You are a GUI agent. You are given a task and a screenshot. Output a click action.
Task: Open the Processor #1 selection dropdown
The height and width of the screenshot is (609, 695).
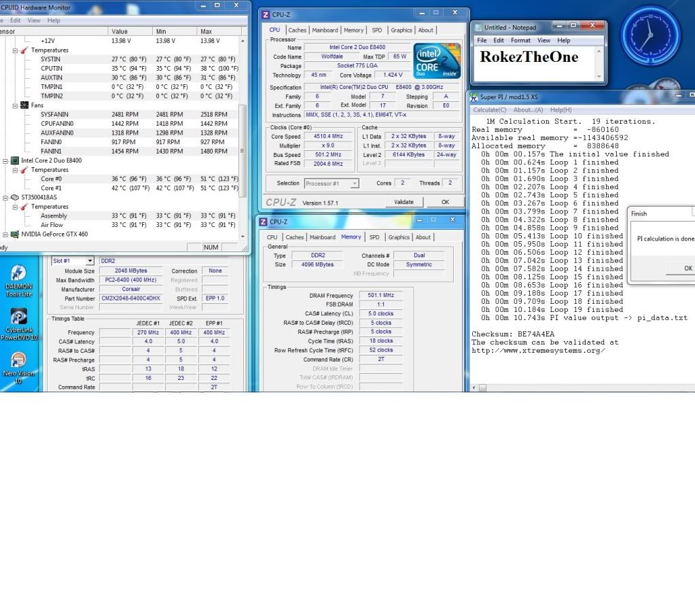pyautogui.click(x=354, y=184)
